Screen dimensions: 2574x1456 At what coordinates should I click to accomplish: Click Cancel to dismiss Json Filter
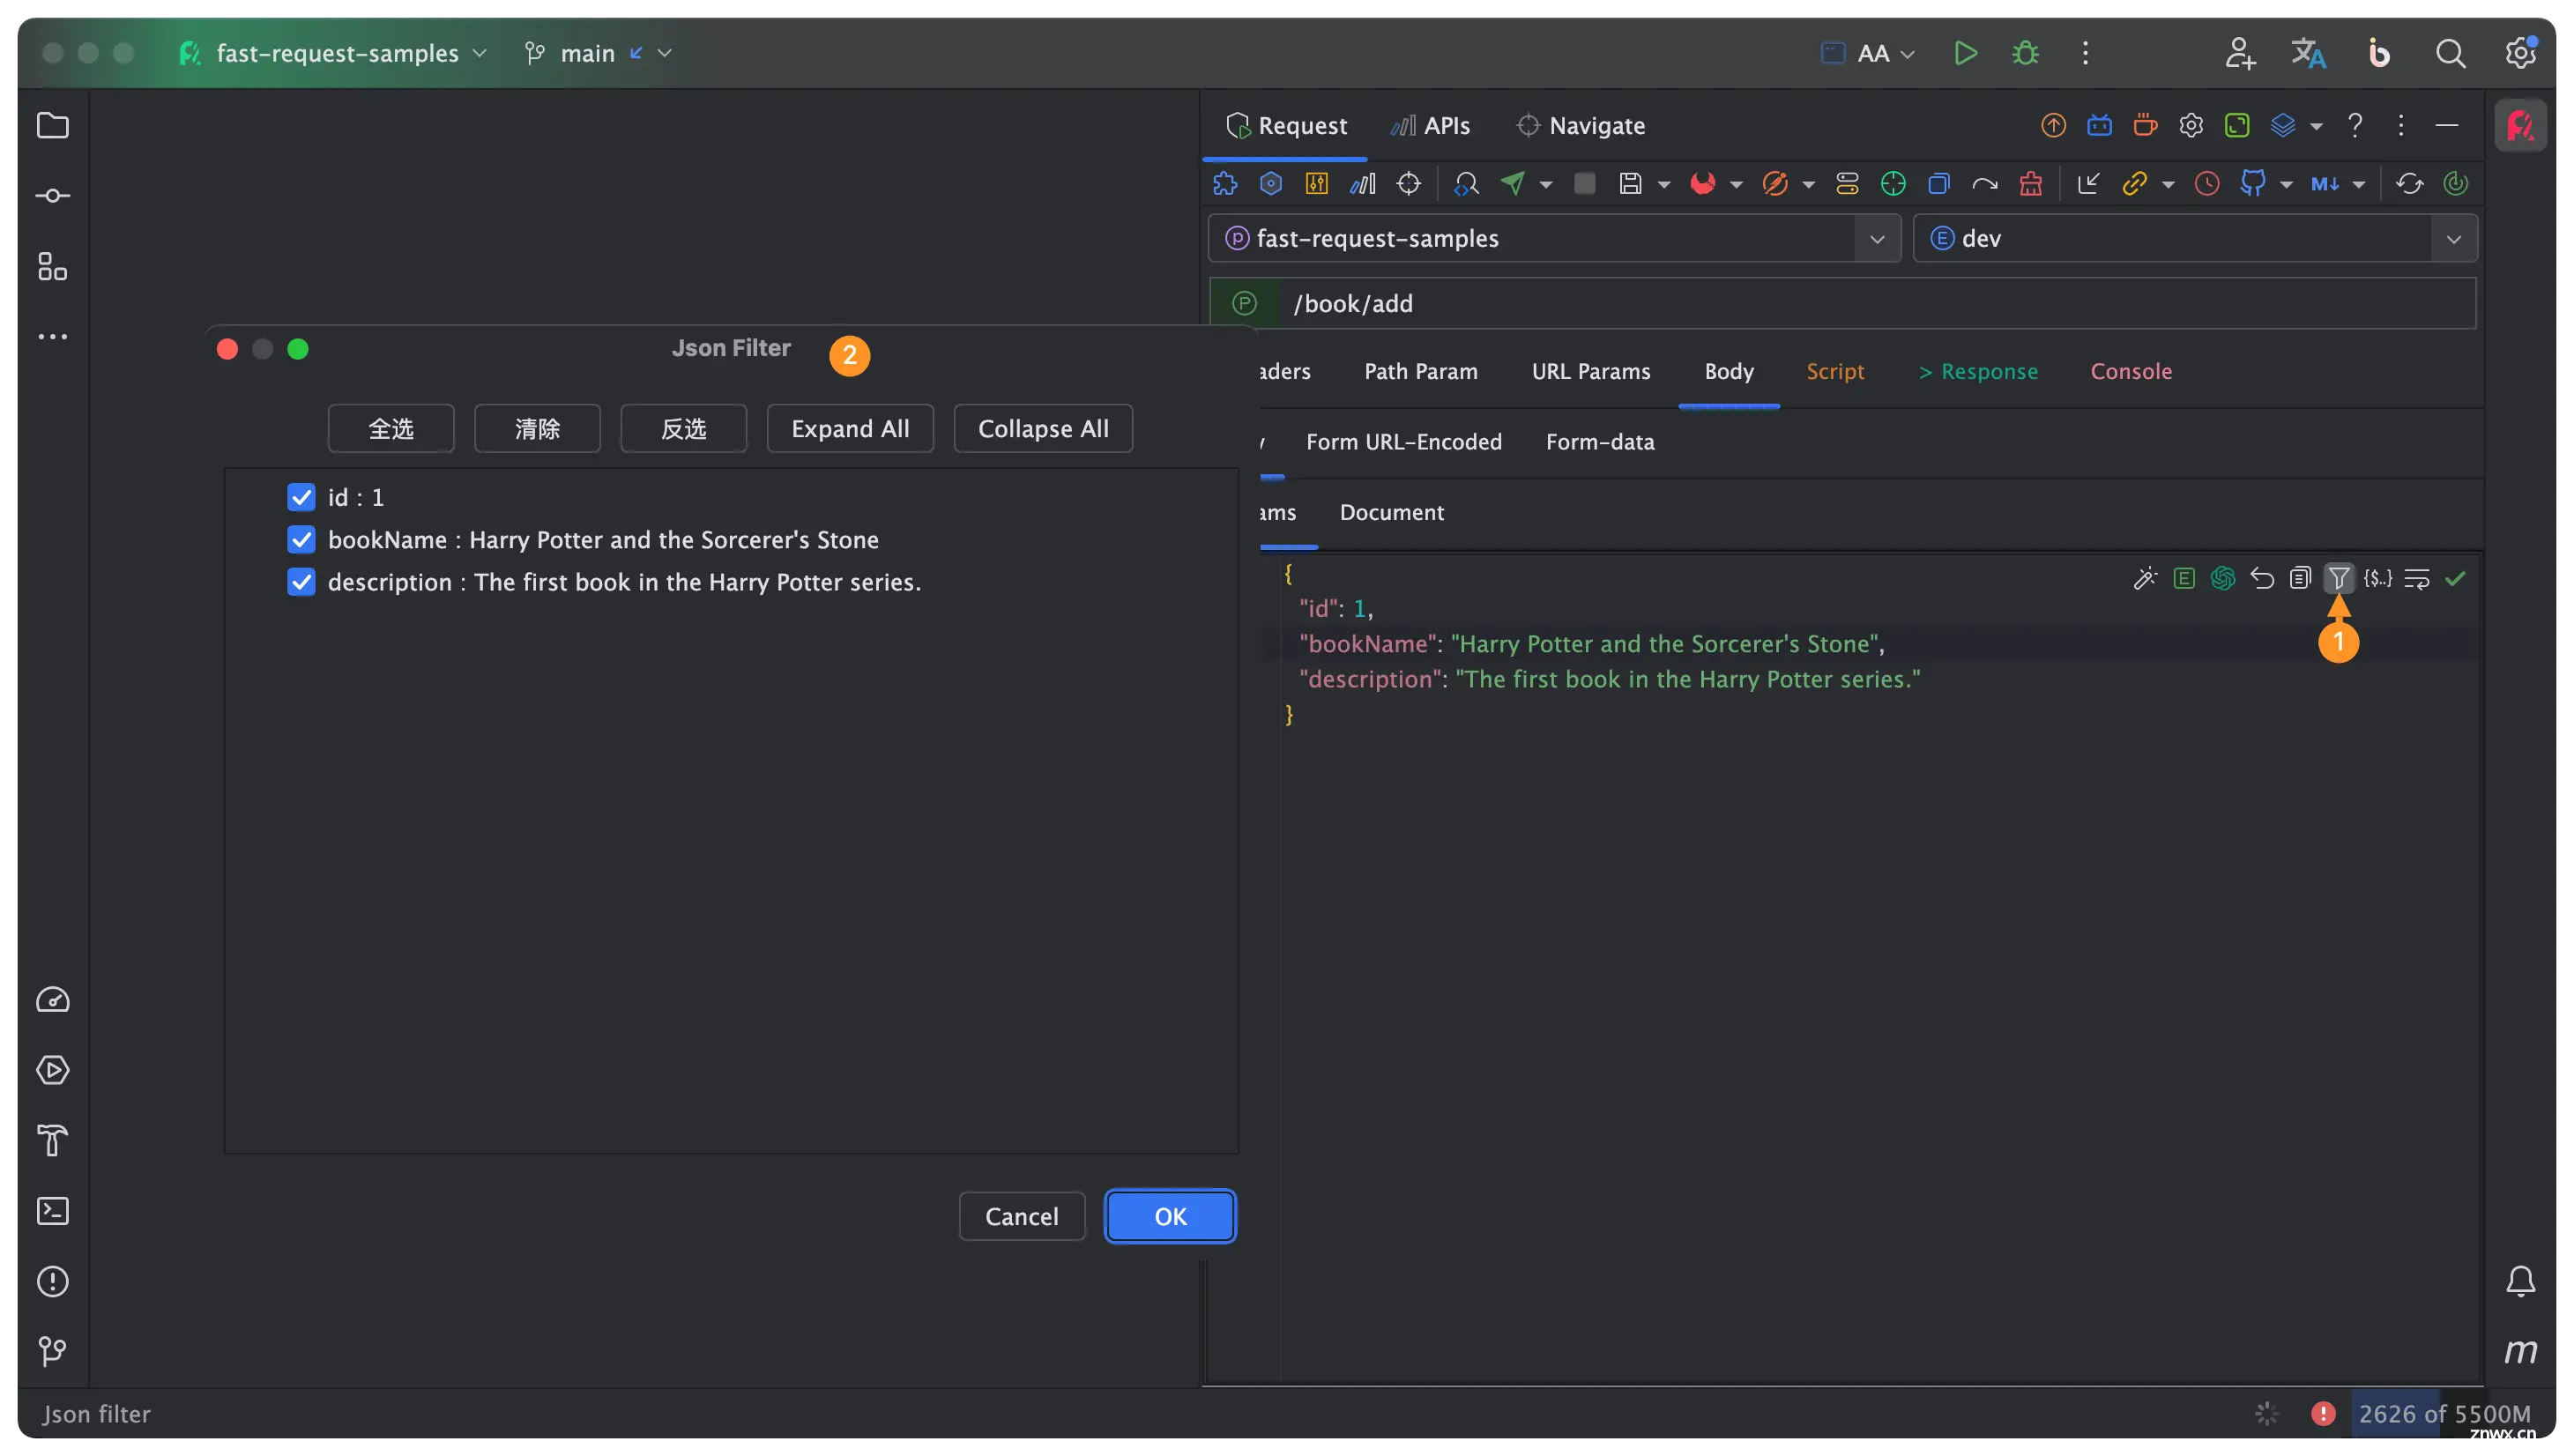click(x=1022, y=1217)
